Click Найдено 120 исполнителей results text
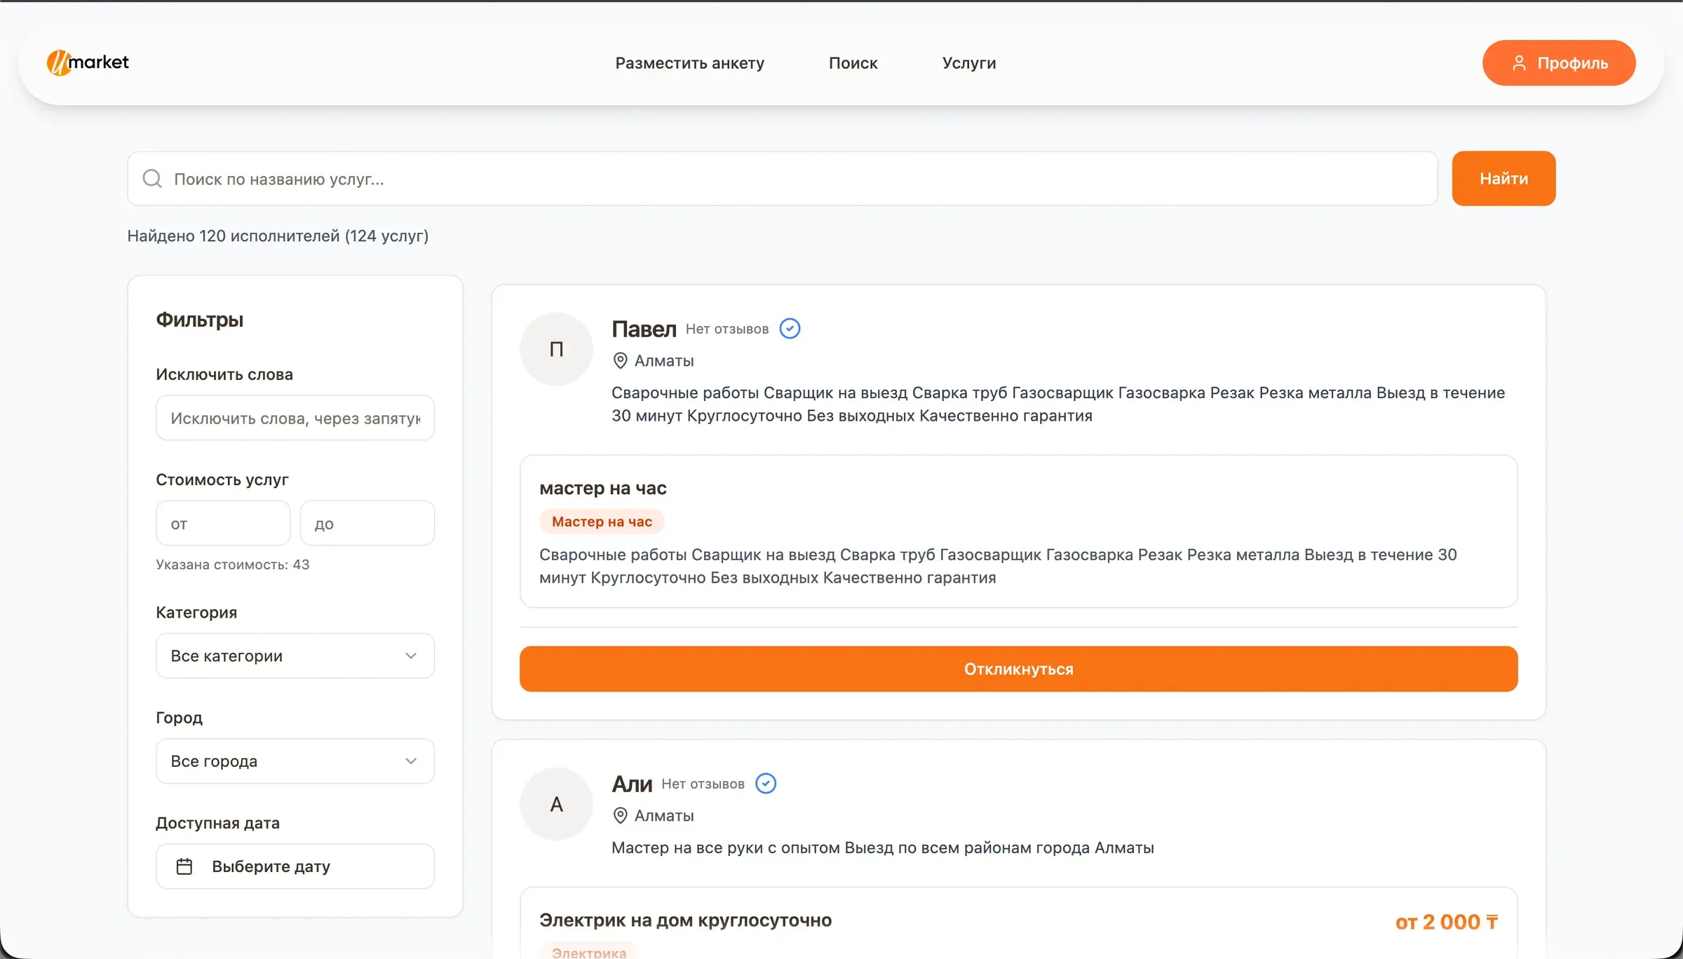Screen dimensions: 1683x959 pos(278,236)
